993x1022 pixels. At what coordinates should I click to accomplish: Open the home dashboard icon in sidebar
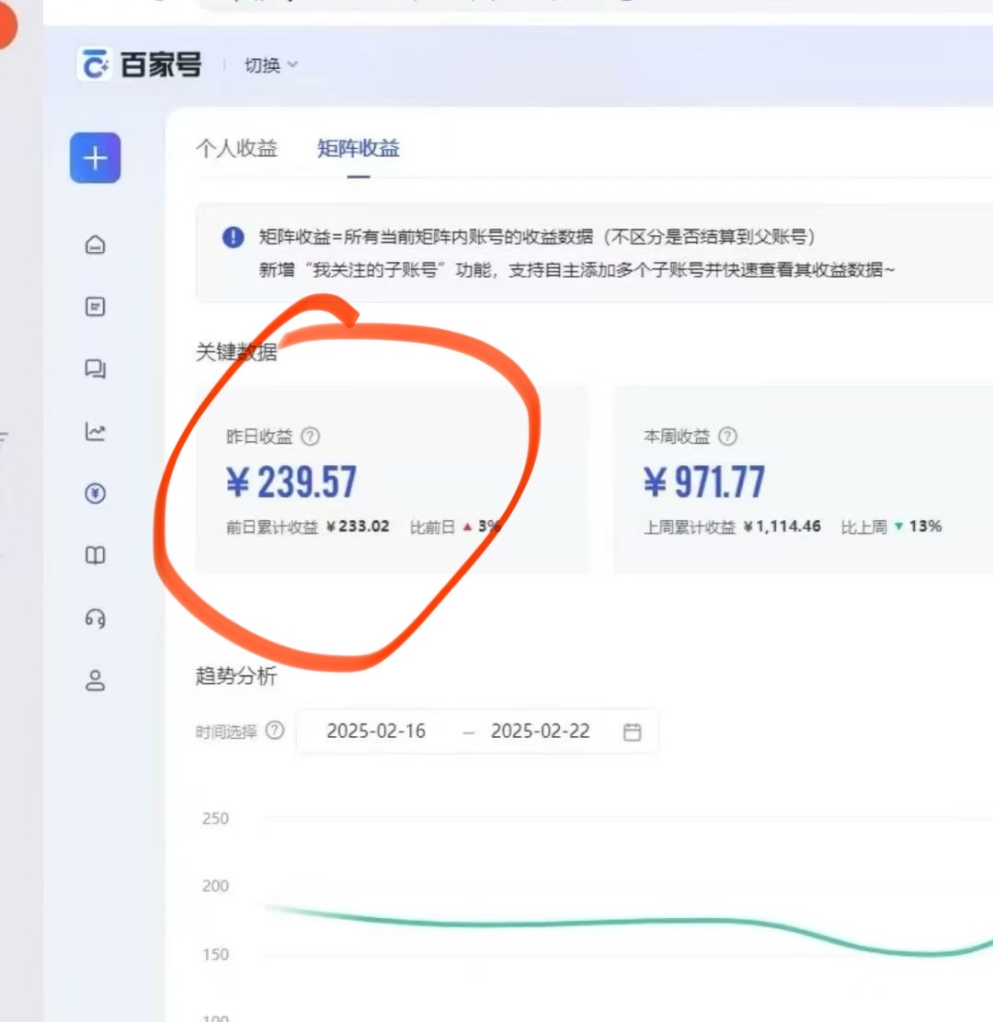pyautogui.click(x=95, y=244)
